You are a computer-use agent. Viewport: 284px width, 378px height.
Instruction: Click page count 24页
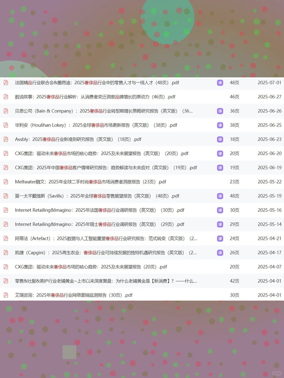click(235, 239)
